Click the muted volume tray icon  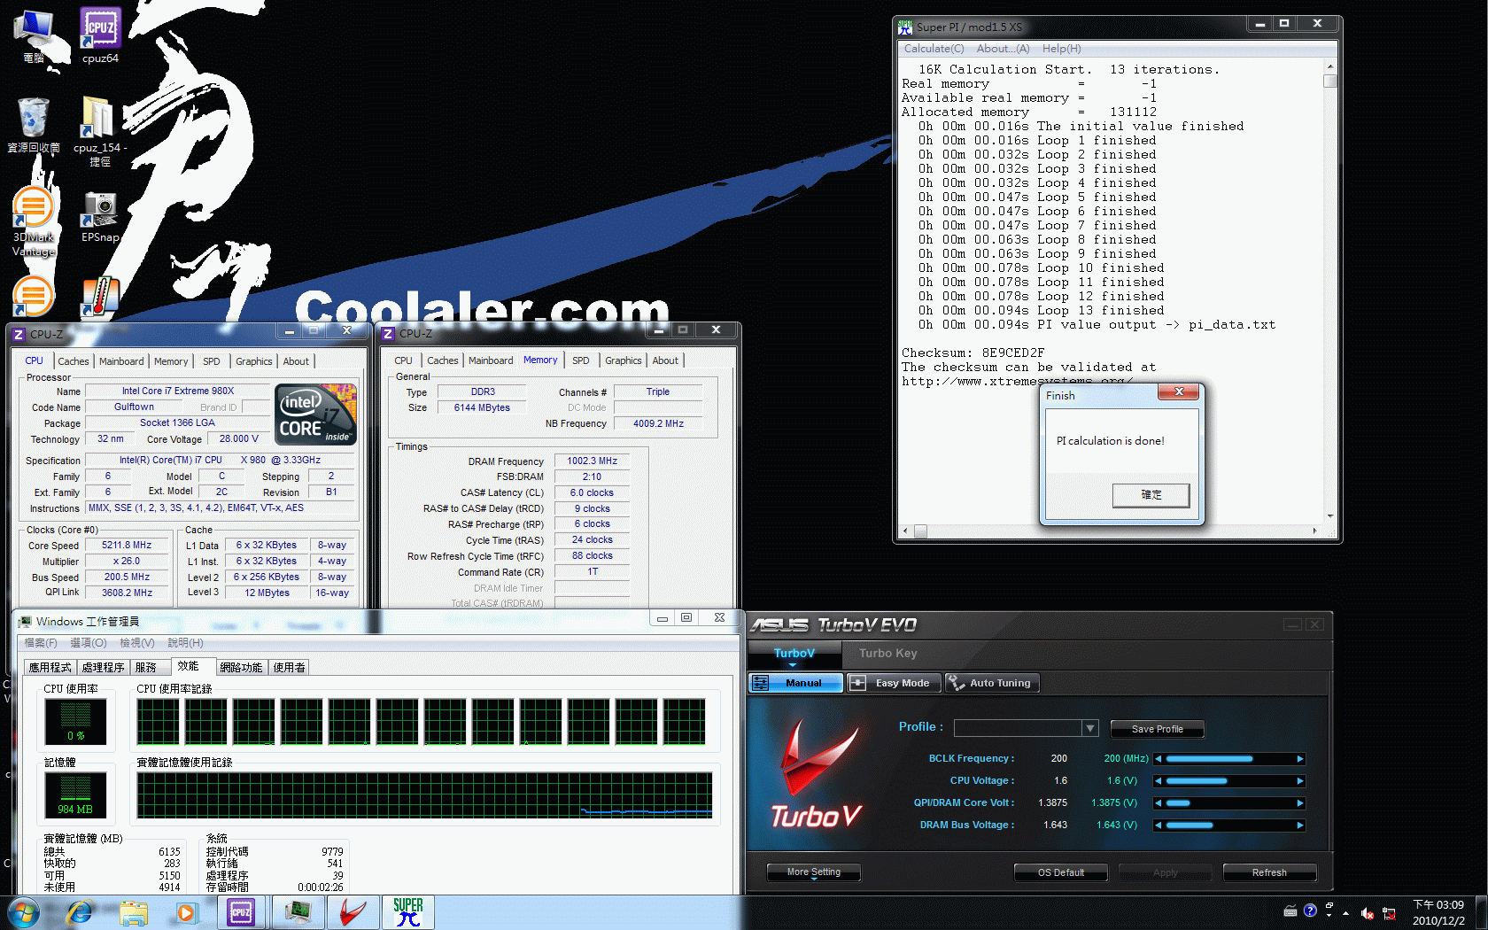[x=1368, y=913]
